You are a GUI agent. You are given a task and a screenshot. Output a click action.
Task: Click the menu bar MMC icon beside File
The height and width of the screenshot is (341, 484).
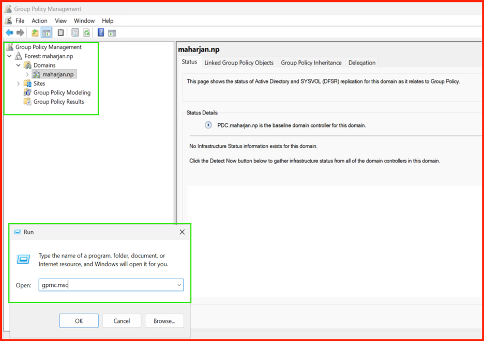pyautogui.click(x=9, y=20)
